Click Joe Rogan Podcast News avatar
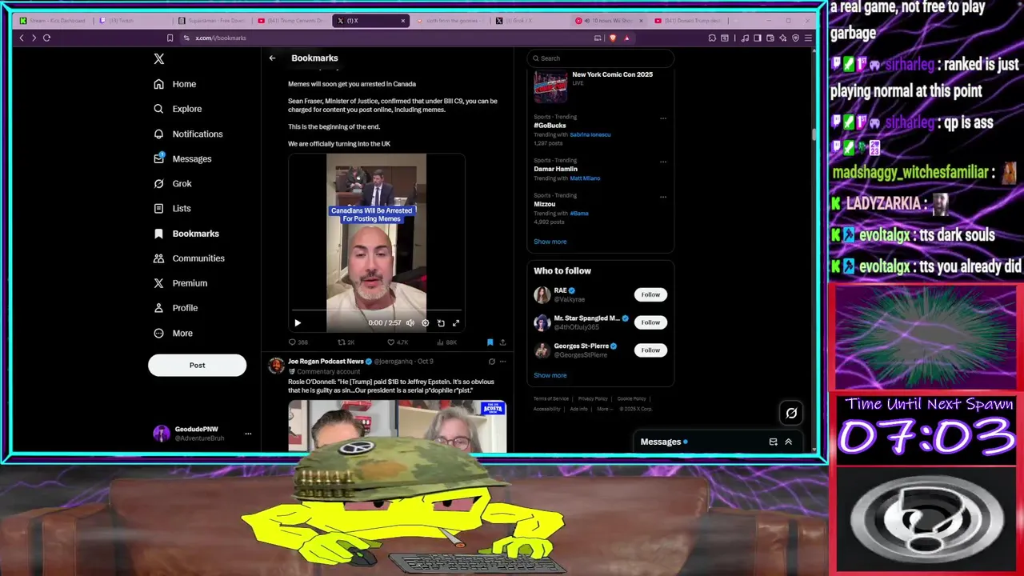This screenshot has width=1024, height=576. tap(276, 366)
